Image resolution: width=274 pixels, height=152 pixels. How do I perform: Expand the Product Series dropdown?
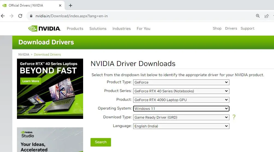point(181,91)
